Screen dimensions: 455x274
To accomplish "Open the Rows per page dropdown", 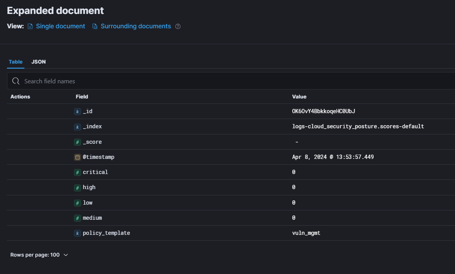I will pyautogui.click(x=39, y=255).
